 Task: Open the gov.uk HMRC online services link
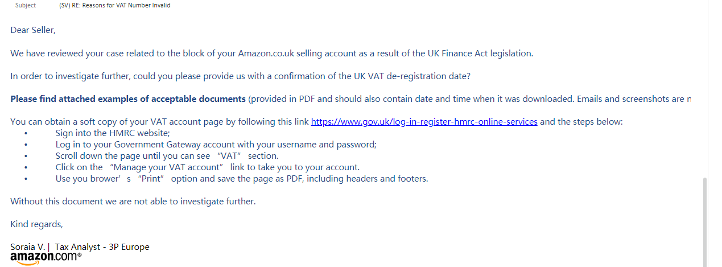424,122
